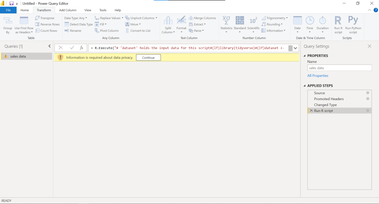Click the Transpose button
379x204 pixels.
coord(45,18)
